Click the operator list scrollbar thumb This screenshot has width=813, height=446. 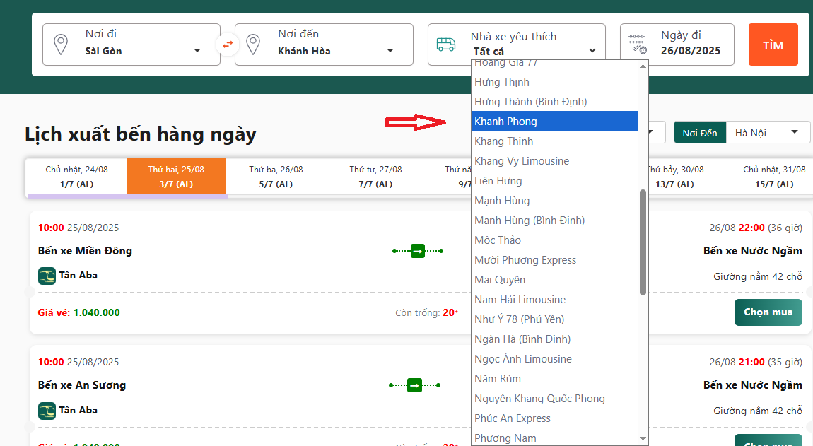(x=643, y=242)
